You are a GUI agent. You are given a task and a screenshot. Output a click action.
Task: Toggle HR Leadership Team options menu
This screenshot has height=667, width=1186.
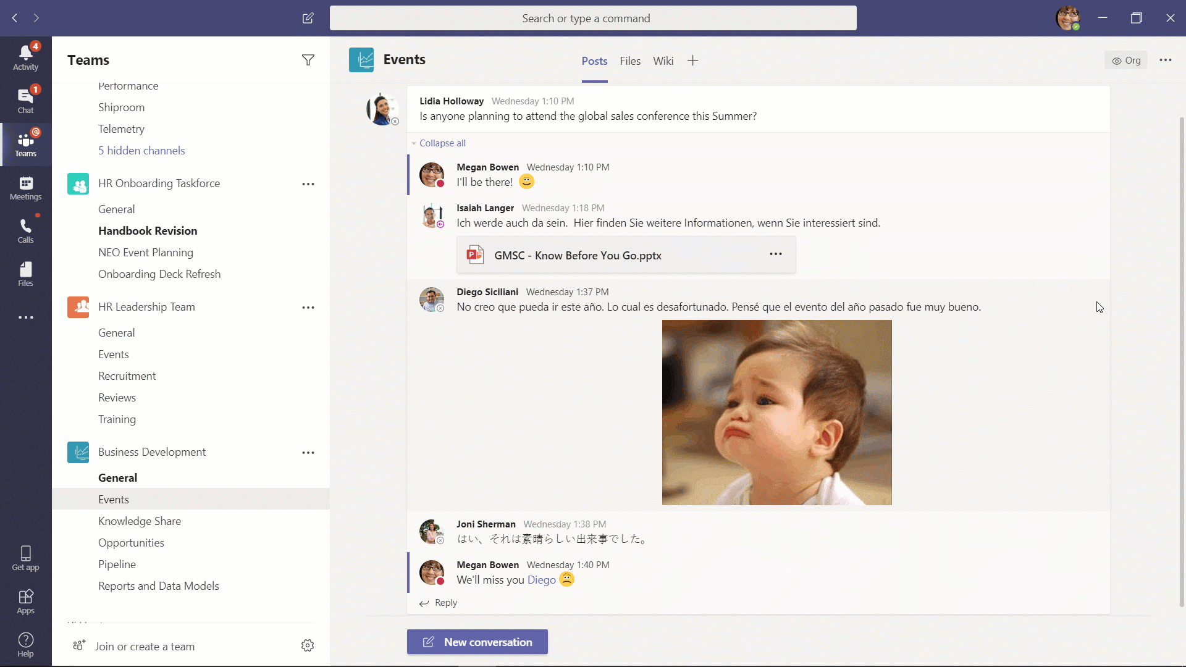308,307
